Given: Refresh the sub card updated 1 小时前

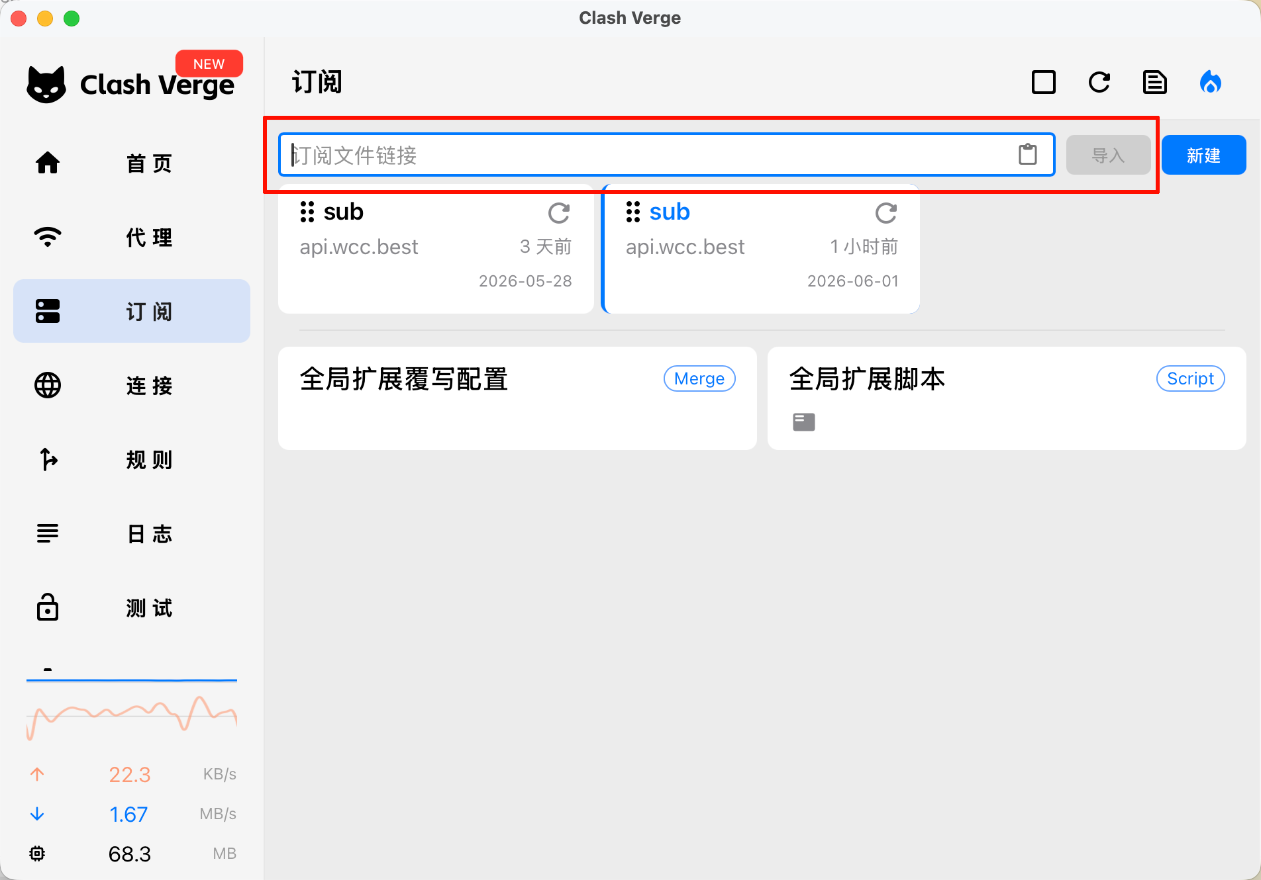Looking at the screenshot, I should tap(885, 213).
